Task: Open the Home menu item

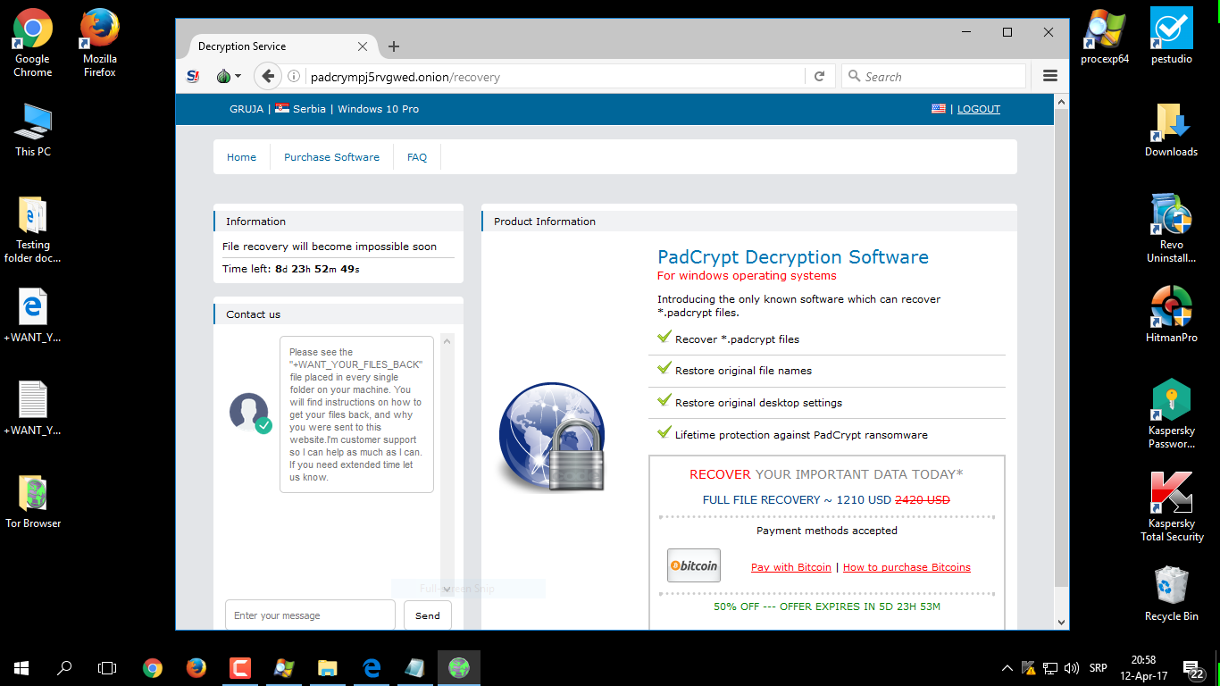Action: (x=241, y=157)
